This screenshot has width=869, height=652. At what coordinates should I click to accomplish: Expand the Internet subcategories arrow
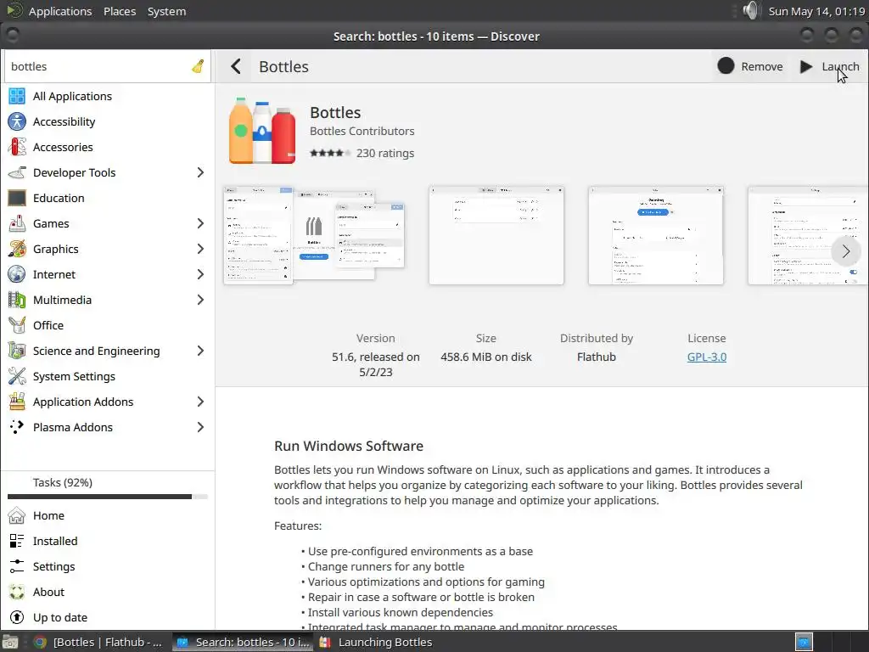pos(200,274)
